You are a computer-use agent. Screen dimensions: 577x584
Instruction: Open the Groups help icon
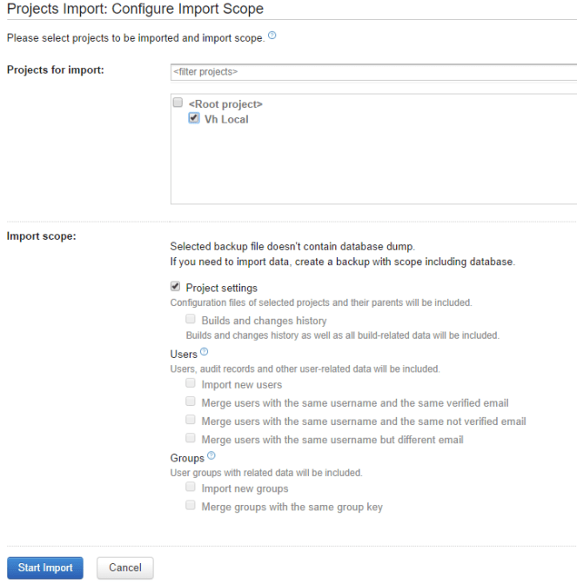pyautogui.click(x=211, y=455)
